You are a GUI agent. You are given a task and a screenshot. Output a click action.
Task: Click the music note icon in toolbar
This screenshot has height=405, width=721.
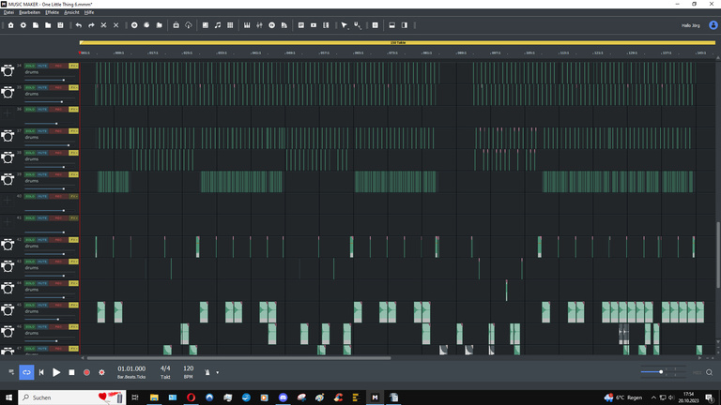[218, 25]
